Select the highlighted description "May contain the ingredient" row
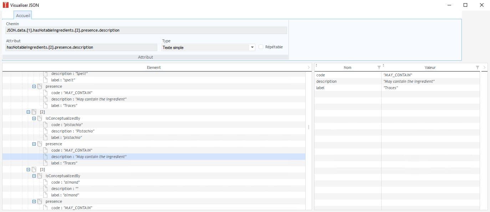Viewport: 490px width, 212px height. tap(89, 157)
